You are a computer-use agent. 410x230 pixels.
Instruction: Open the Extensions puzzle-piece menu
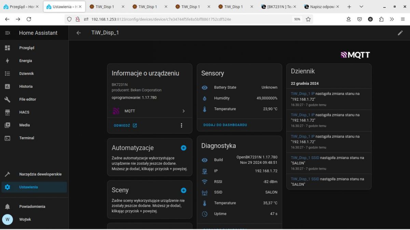(x=381, y=19)
